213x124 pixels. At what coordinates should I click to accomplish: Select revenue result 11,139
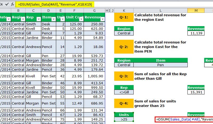click(196, 33)
